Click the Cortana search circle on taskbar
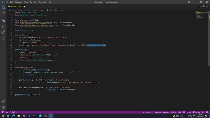 tap(8, 116)
